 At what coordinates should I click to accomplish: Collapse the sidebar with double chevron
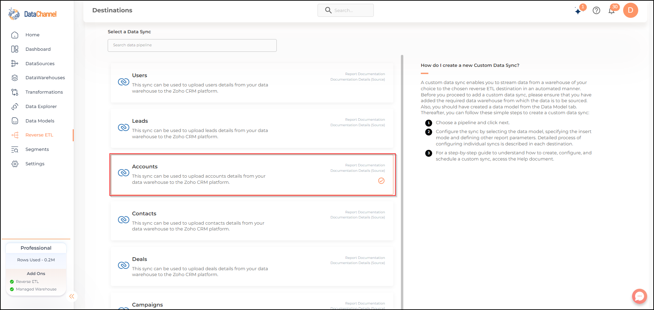click(72, 296)
